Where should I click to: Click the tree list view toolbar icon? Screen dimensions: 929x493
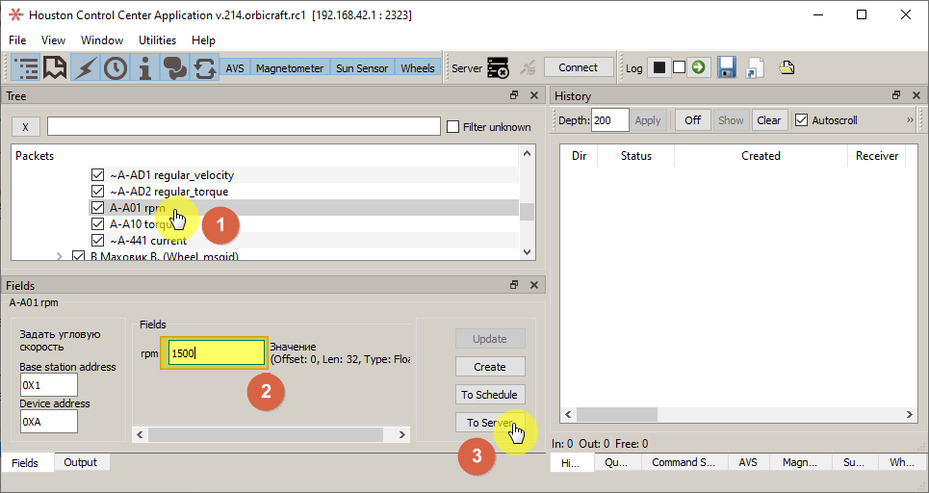click(x=26, y=67)
